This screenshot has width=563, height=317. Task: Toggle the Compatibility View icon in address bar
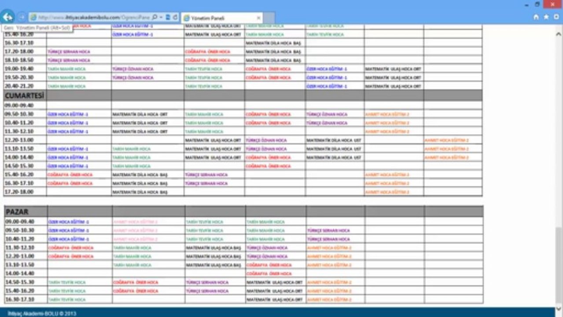pyautogui.click(x=168, y=18)
